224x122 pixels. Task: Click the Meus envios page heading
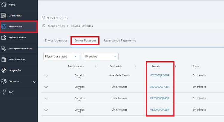pyautogui.click(x=54, y=18)
